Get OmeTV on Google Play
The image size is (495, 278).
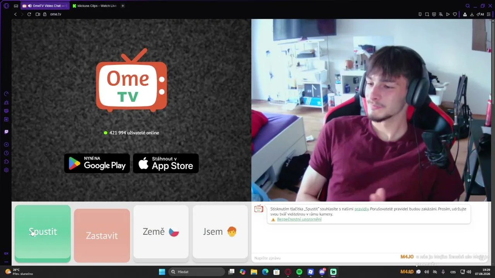click(97, 163)
